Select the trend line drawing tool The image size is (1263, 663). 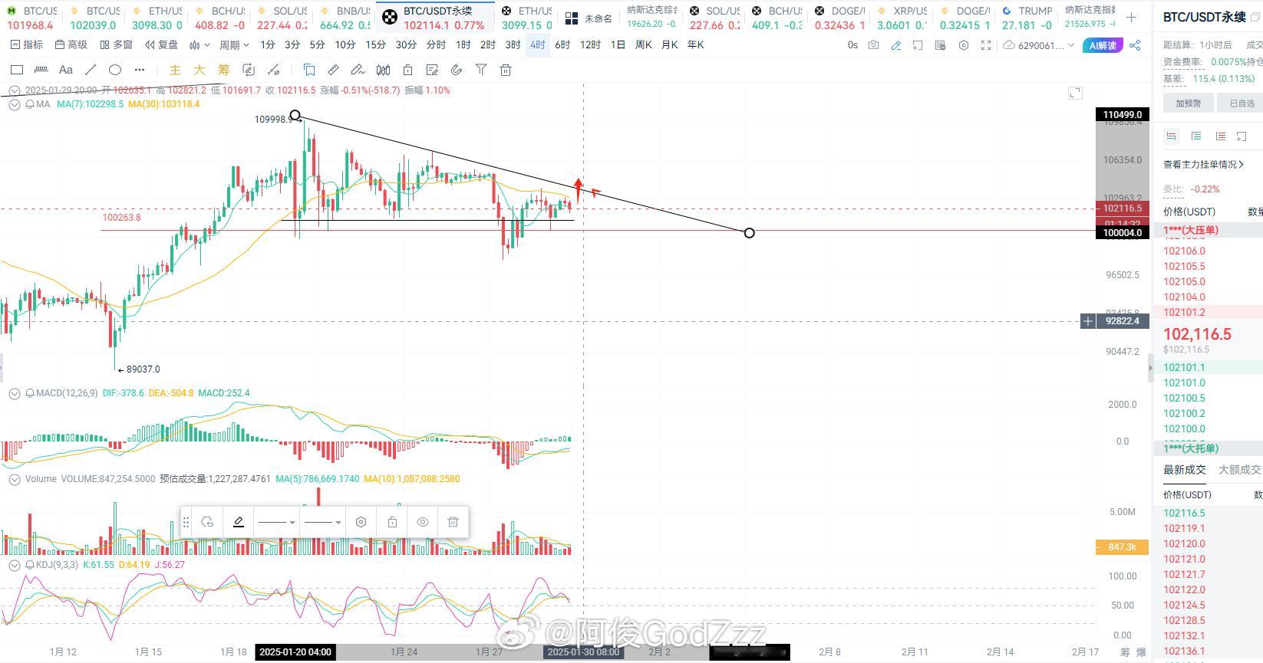(x=91, y=70)
